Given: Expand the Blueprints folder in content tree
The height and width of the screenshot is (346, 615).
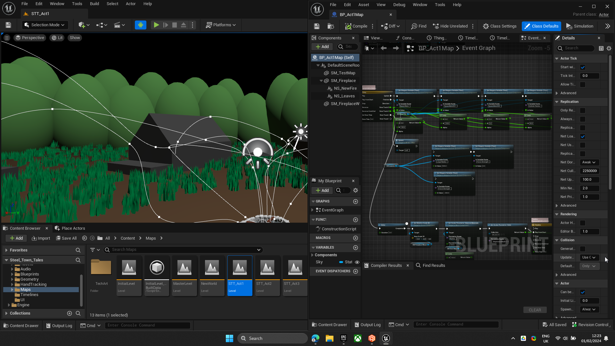Looking at the screenshot, I should [12, 274].
